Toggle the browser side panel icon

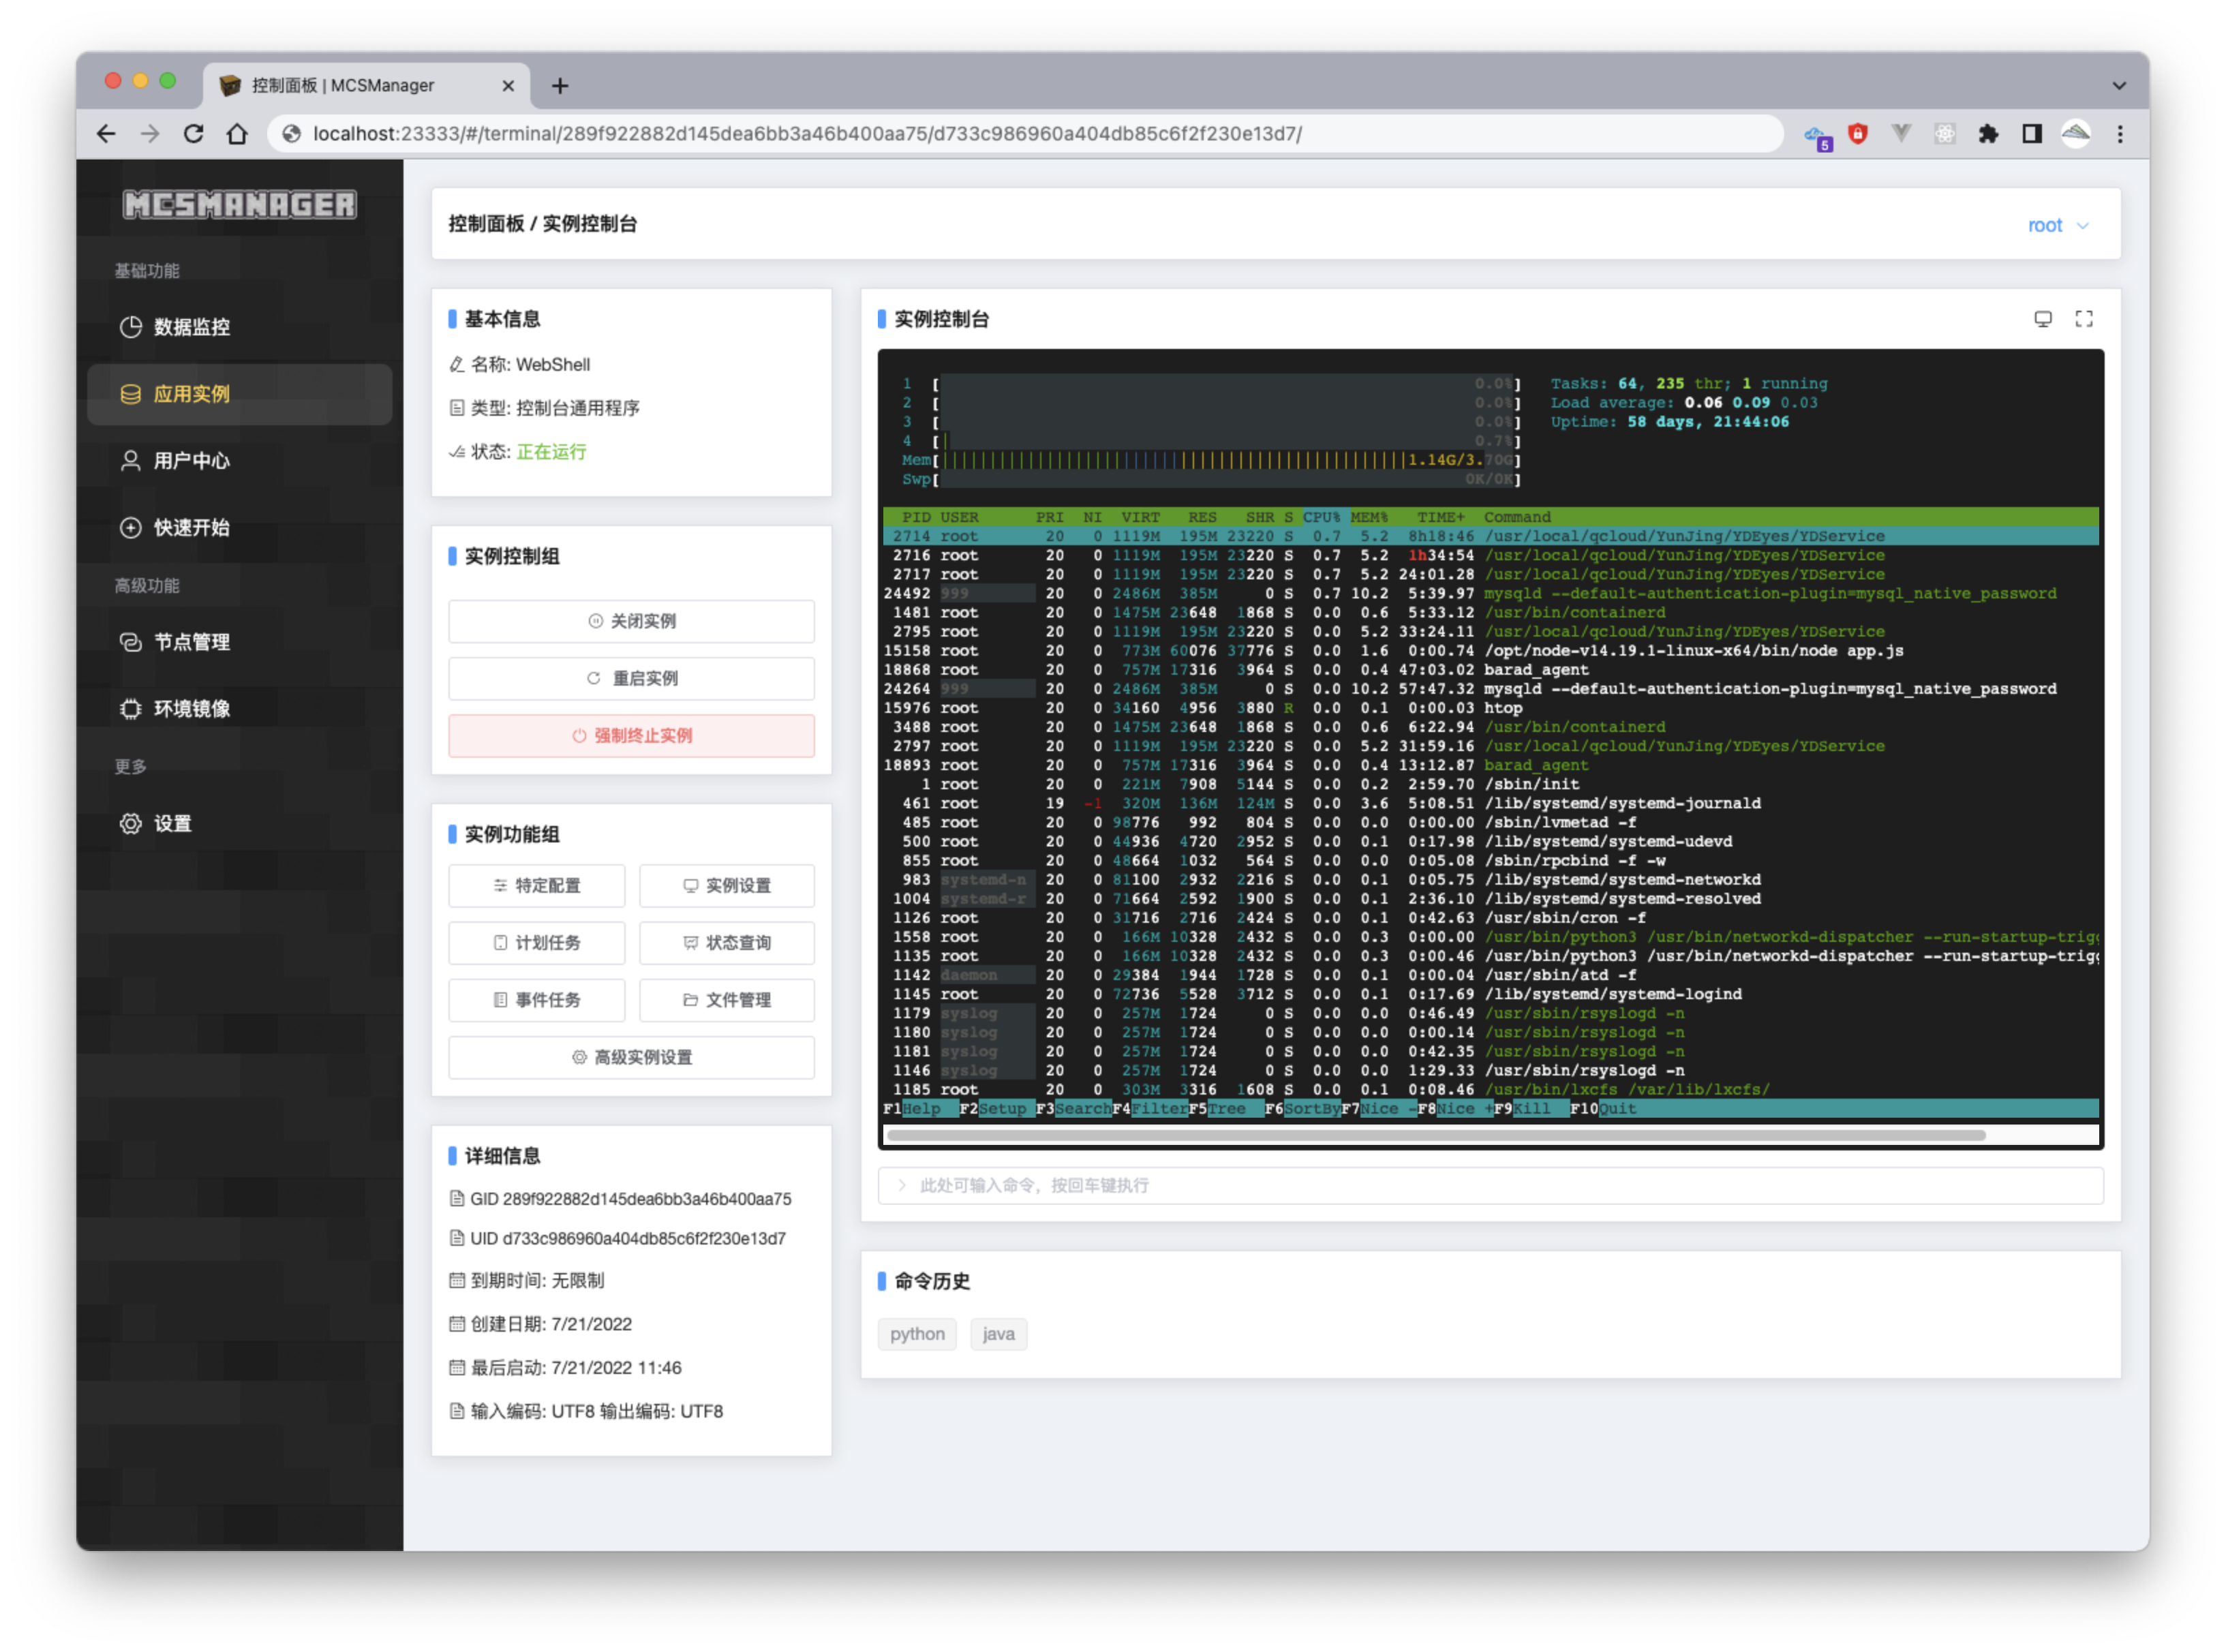click(x=2031, y=134)
